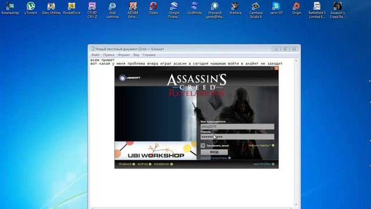Open the Glary Utilities desktop shortcut

point(51,8)
